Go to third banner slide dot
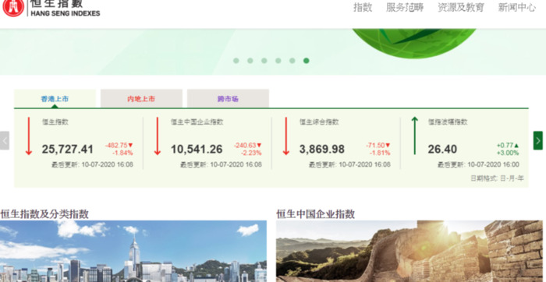 (264, 61)
